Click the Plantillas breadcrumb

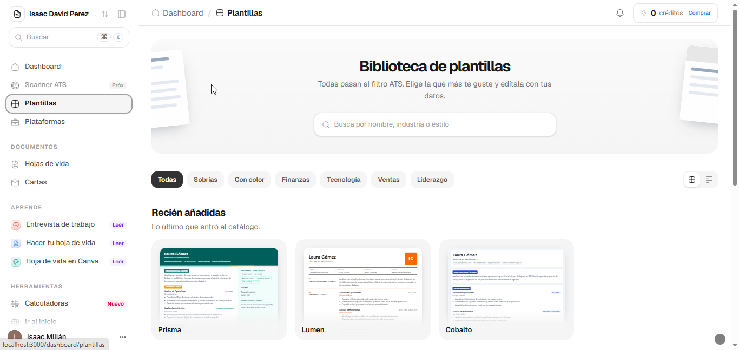[239, 13]
